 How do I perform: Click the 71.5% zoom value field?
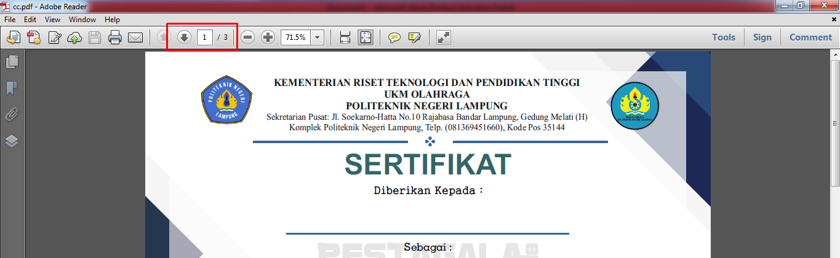point(295,37)
